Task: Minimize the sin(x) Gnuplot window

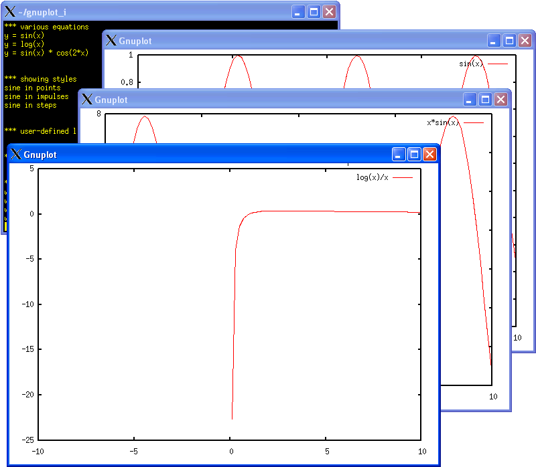Action: pos(494,40)
